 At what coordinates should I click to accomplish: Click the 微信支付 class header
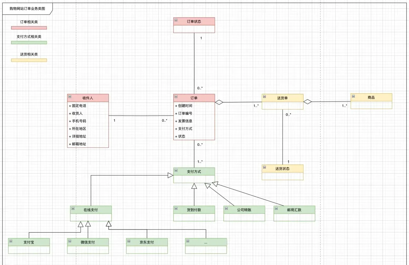[x=88, y=242]
